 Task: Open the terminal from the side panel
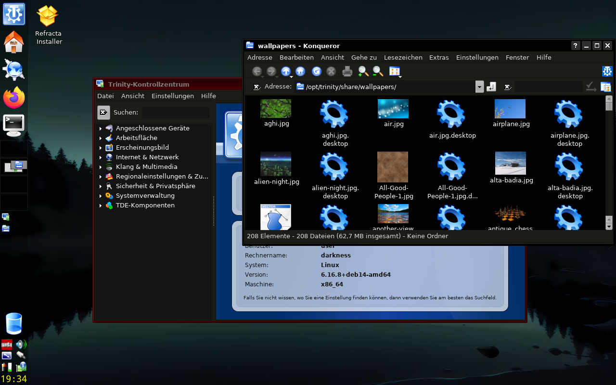pos(14,125)
